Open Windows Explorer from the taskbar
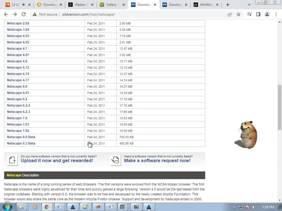Image resolution: width=282 pixels, height=211 pixels. pyautogui.click(x=21, y=207)
